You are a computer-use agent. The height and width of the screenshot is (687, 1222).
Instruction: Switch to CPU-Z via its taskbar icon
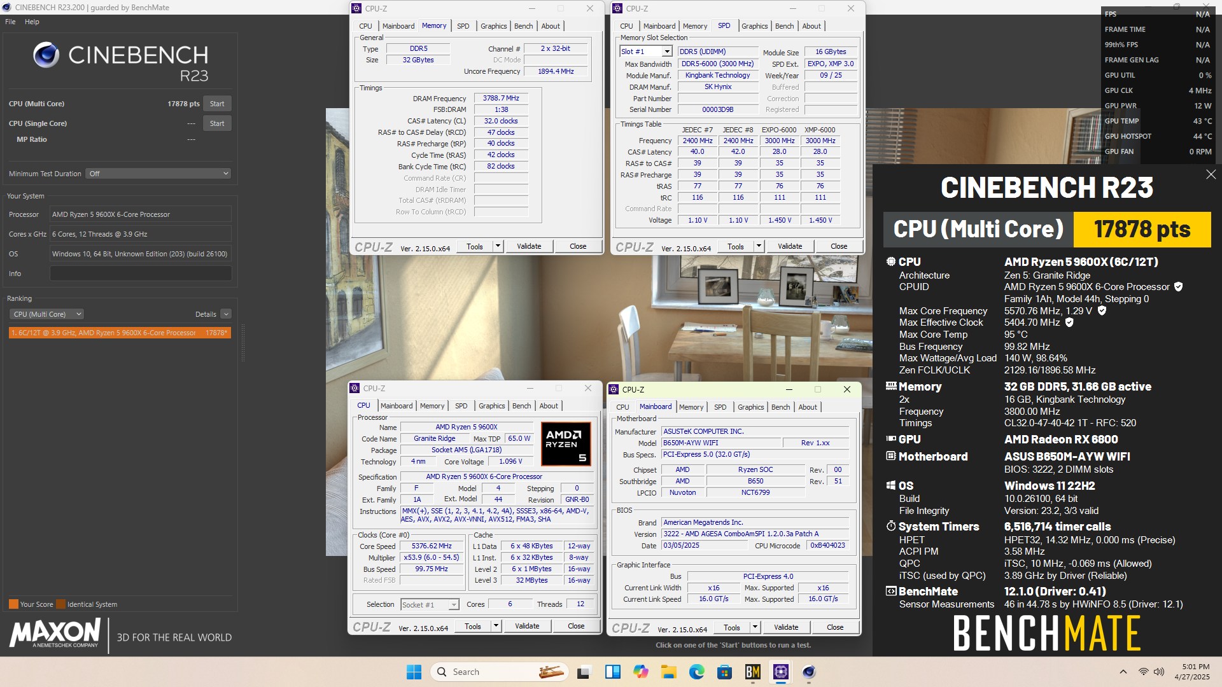point(781,672)
